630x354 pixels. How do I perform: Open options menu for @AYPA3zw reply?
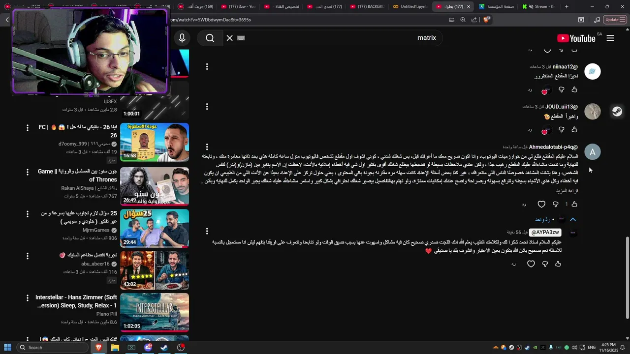[x=207, y=231]
